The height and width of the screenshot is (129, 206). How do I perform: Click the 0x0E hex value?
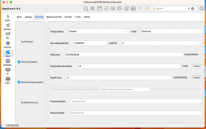point(185,66)
